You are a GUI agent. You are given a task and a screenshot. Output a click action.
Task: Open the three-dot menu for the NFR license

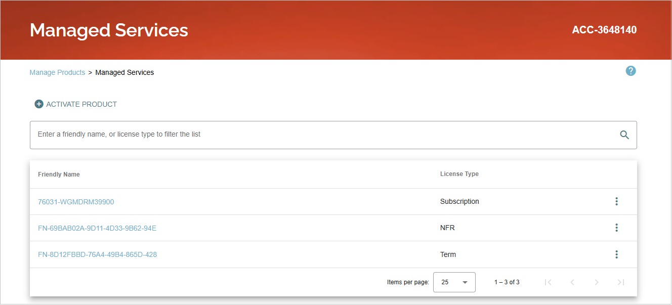coord(616,228)
